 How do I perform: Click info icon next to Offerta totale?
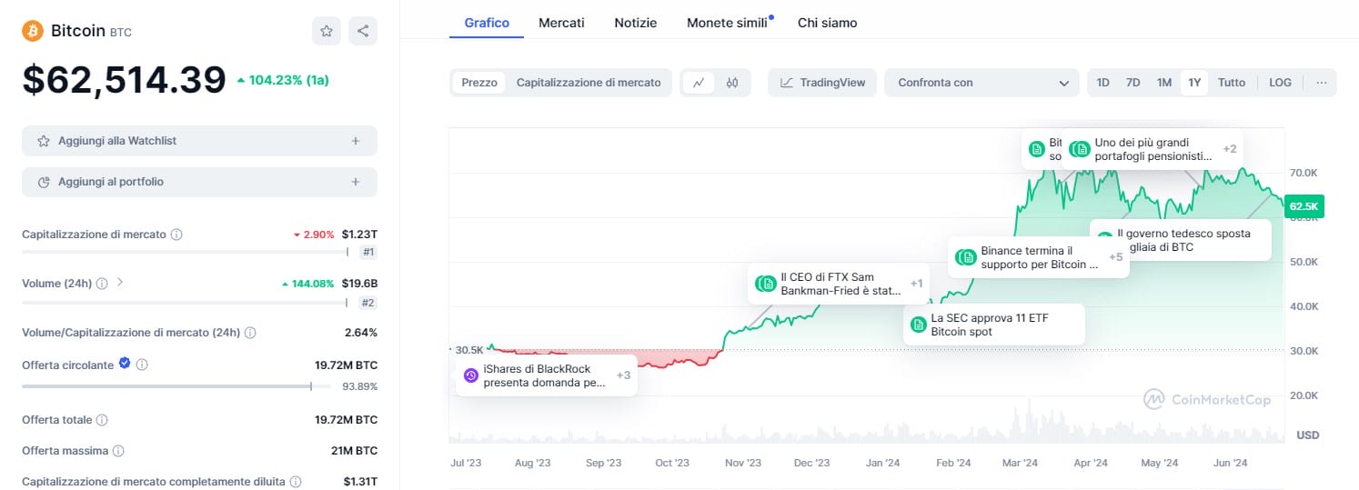coord(102,420)
